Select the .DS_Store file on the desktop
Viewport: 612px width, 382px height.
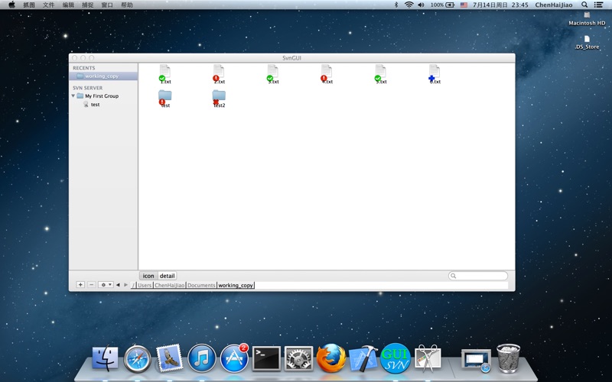pyautogui.click(x=587, y=43)
